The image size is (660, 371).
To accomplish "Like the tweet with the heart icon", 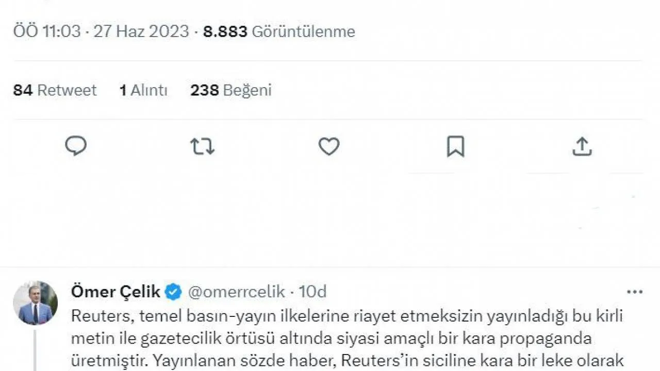I will click(328, 146).
